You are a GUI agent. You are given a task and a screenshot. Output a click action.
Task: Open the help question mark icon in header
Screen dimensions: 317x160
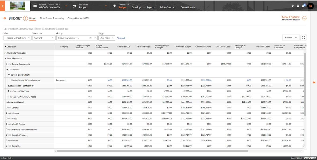pos(298,6)
